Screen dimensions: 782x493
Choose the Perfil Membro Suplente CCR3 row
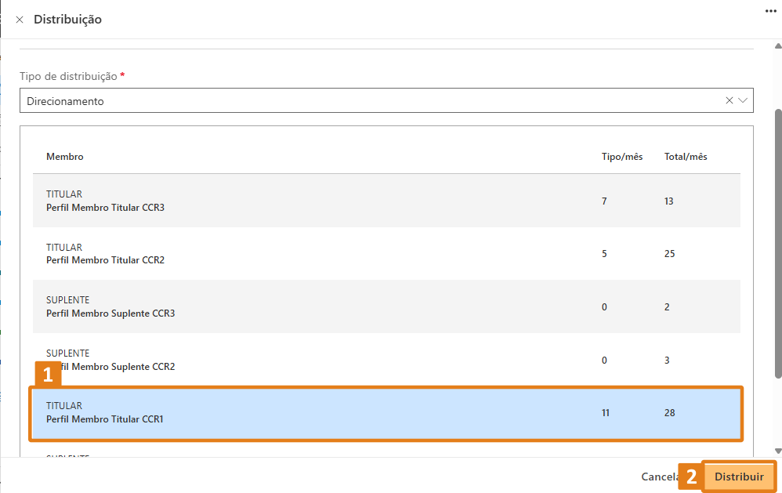coord(386,306)
